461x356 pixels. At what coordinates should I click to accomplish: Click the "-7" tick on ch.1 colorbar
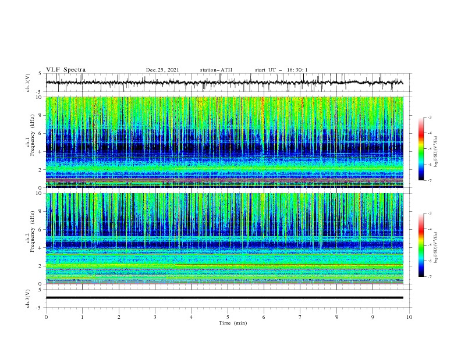tap(429, 181)
